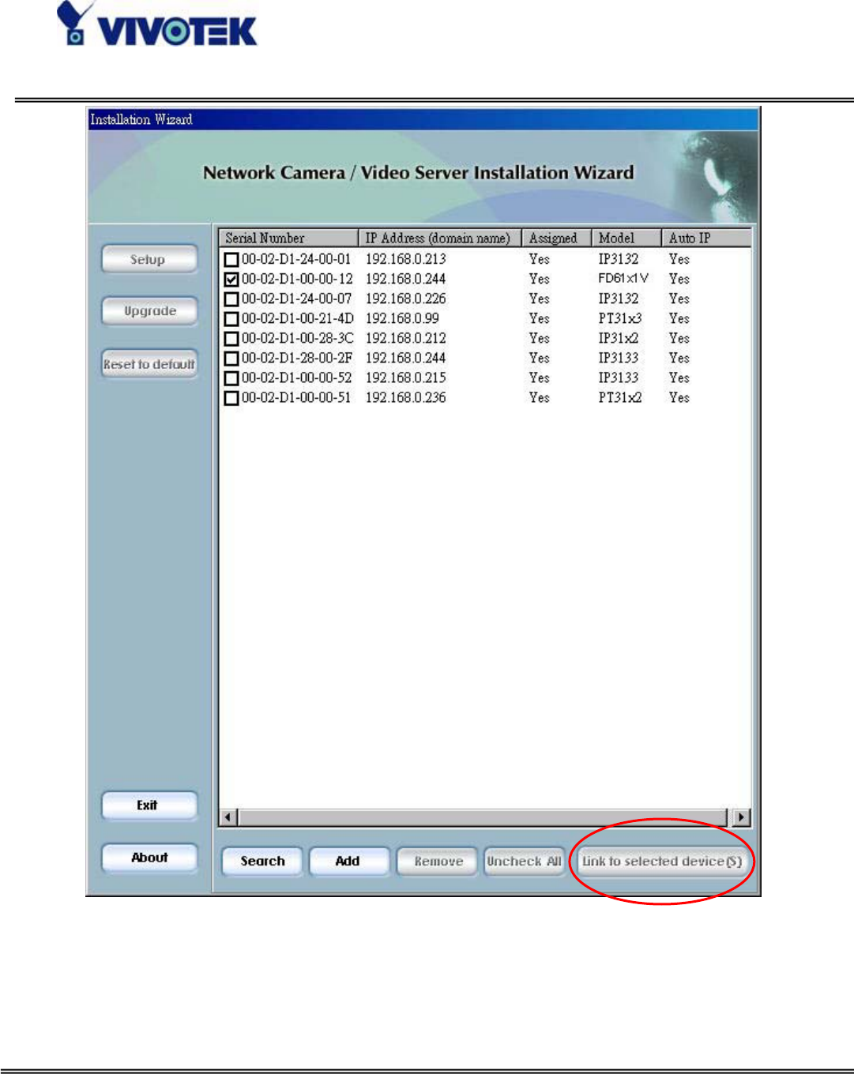Search for devices on the network
The width and height of the screenshot is (854, 1074).
(262, 861)
